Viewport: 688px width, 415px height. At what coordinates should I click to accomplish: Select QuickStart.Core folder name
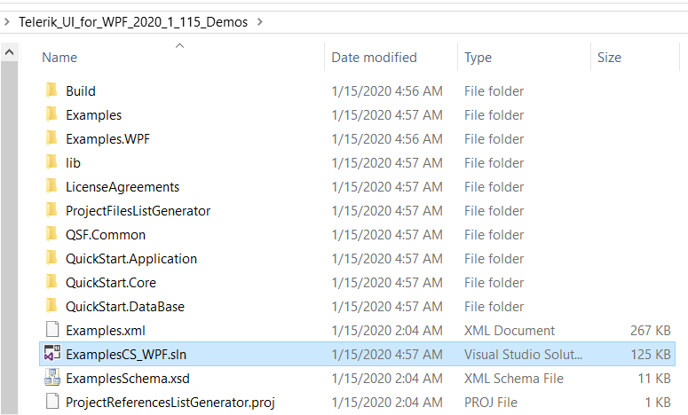(111, 283)
